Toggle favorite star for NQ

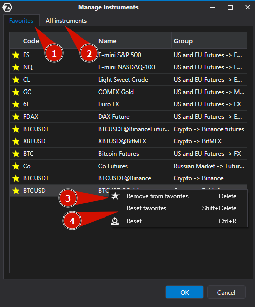coord(15,67)
